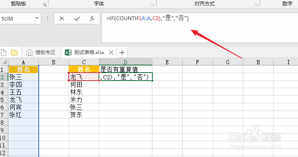298x157 pixels.
Task: Select row 1 header
Action: point(4,69)
